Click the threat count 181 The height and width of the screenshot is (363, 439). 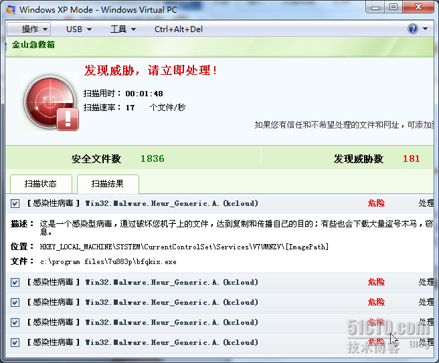(412, 158)
